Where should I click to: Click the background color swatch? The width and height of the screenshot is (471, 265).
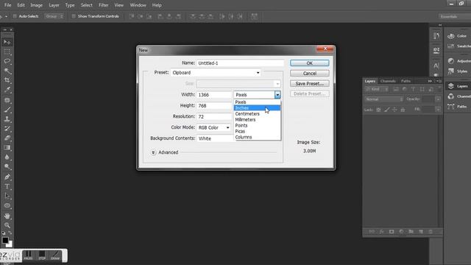point(10,244)
